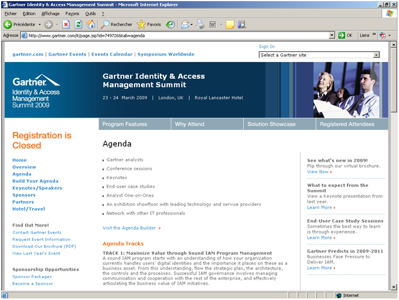399x300 pixels.
Task: Go to Build Your Agenda page
Action: point(36,181)
